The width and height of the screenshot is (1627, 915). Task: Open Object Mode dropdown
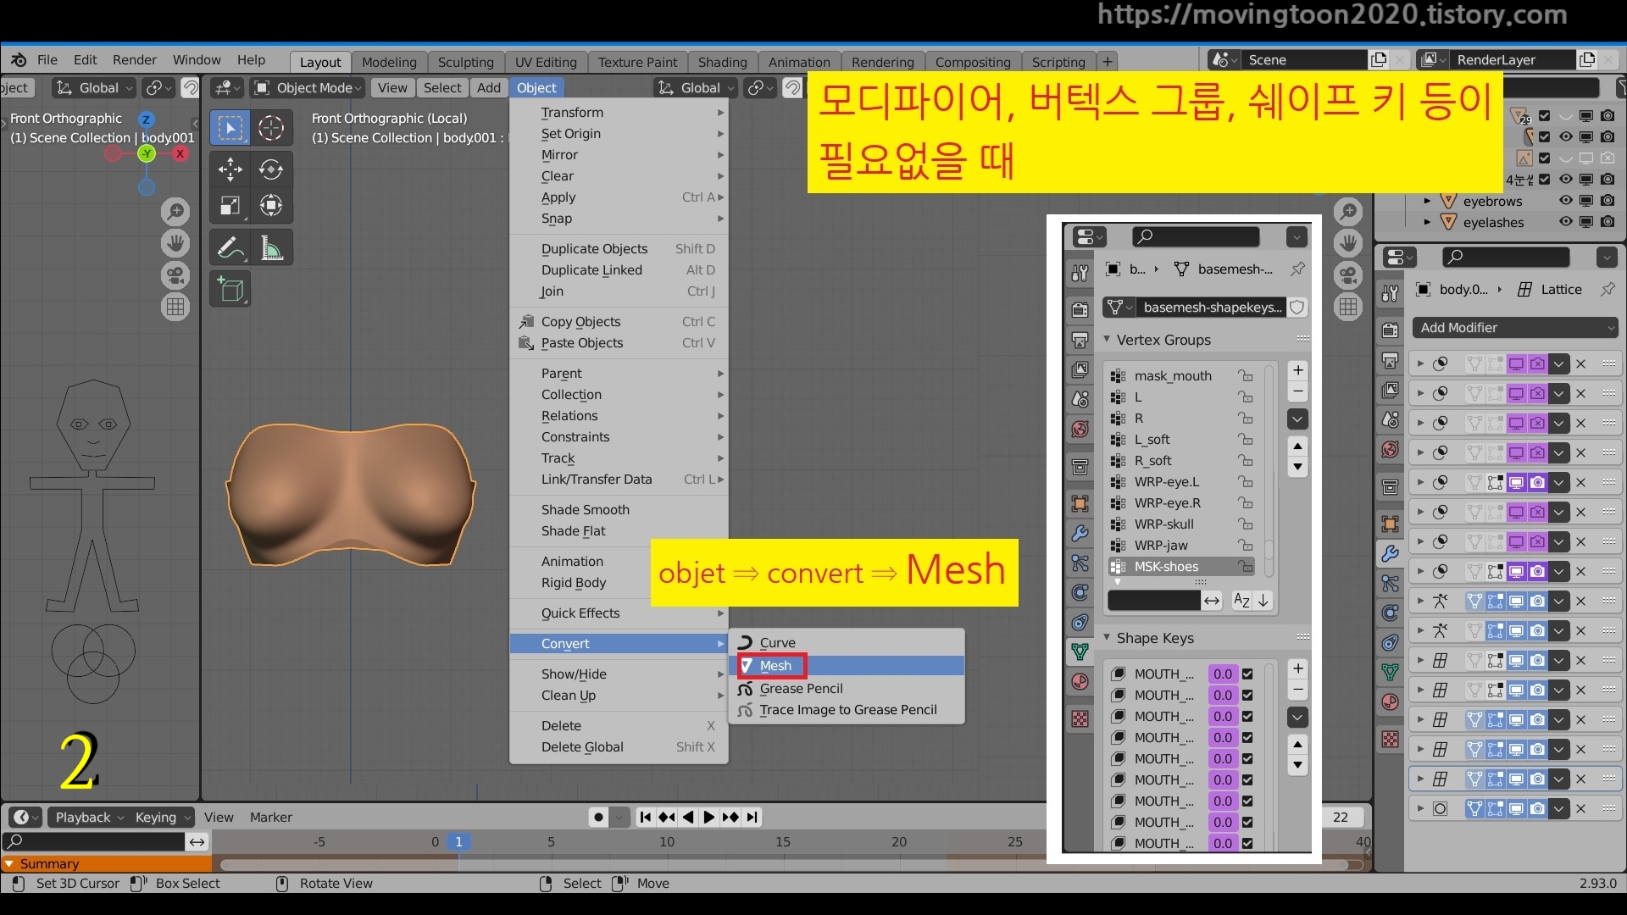(308, 88)
